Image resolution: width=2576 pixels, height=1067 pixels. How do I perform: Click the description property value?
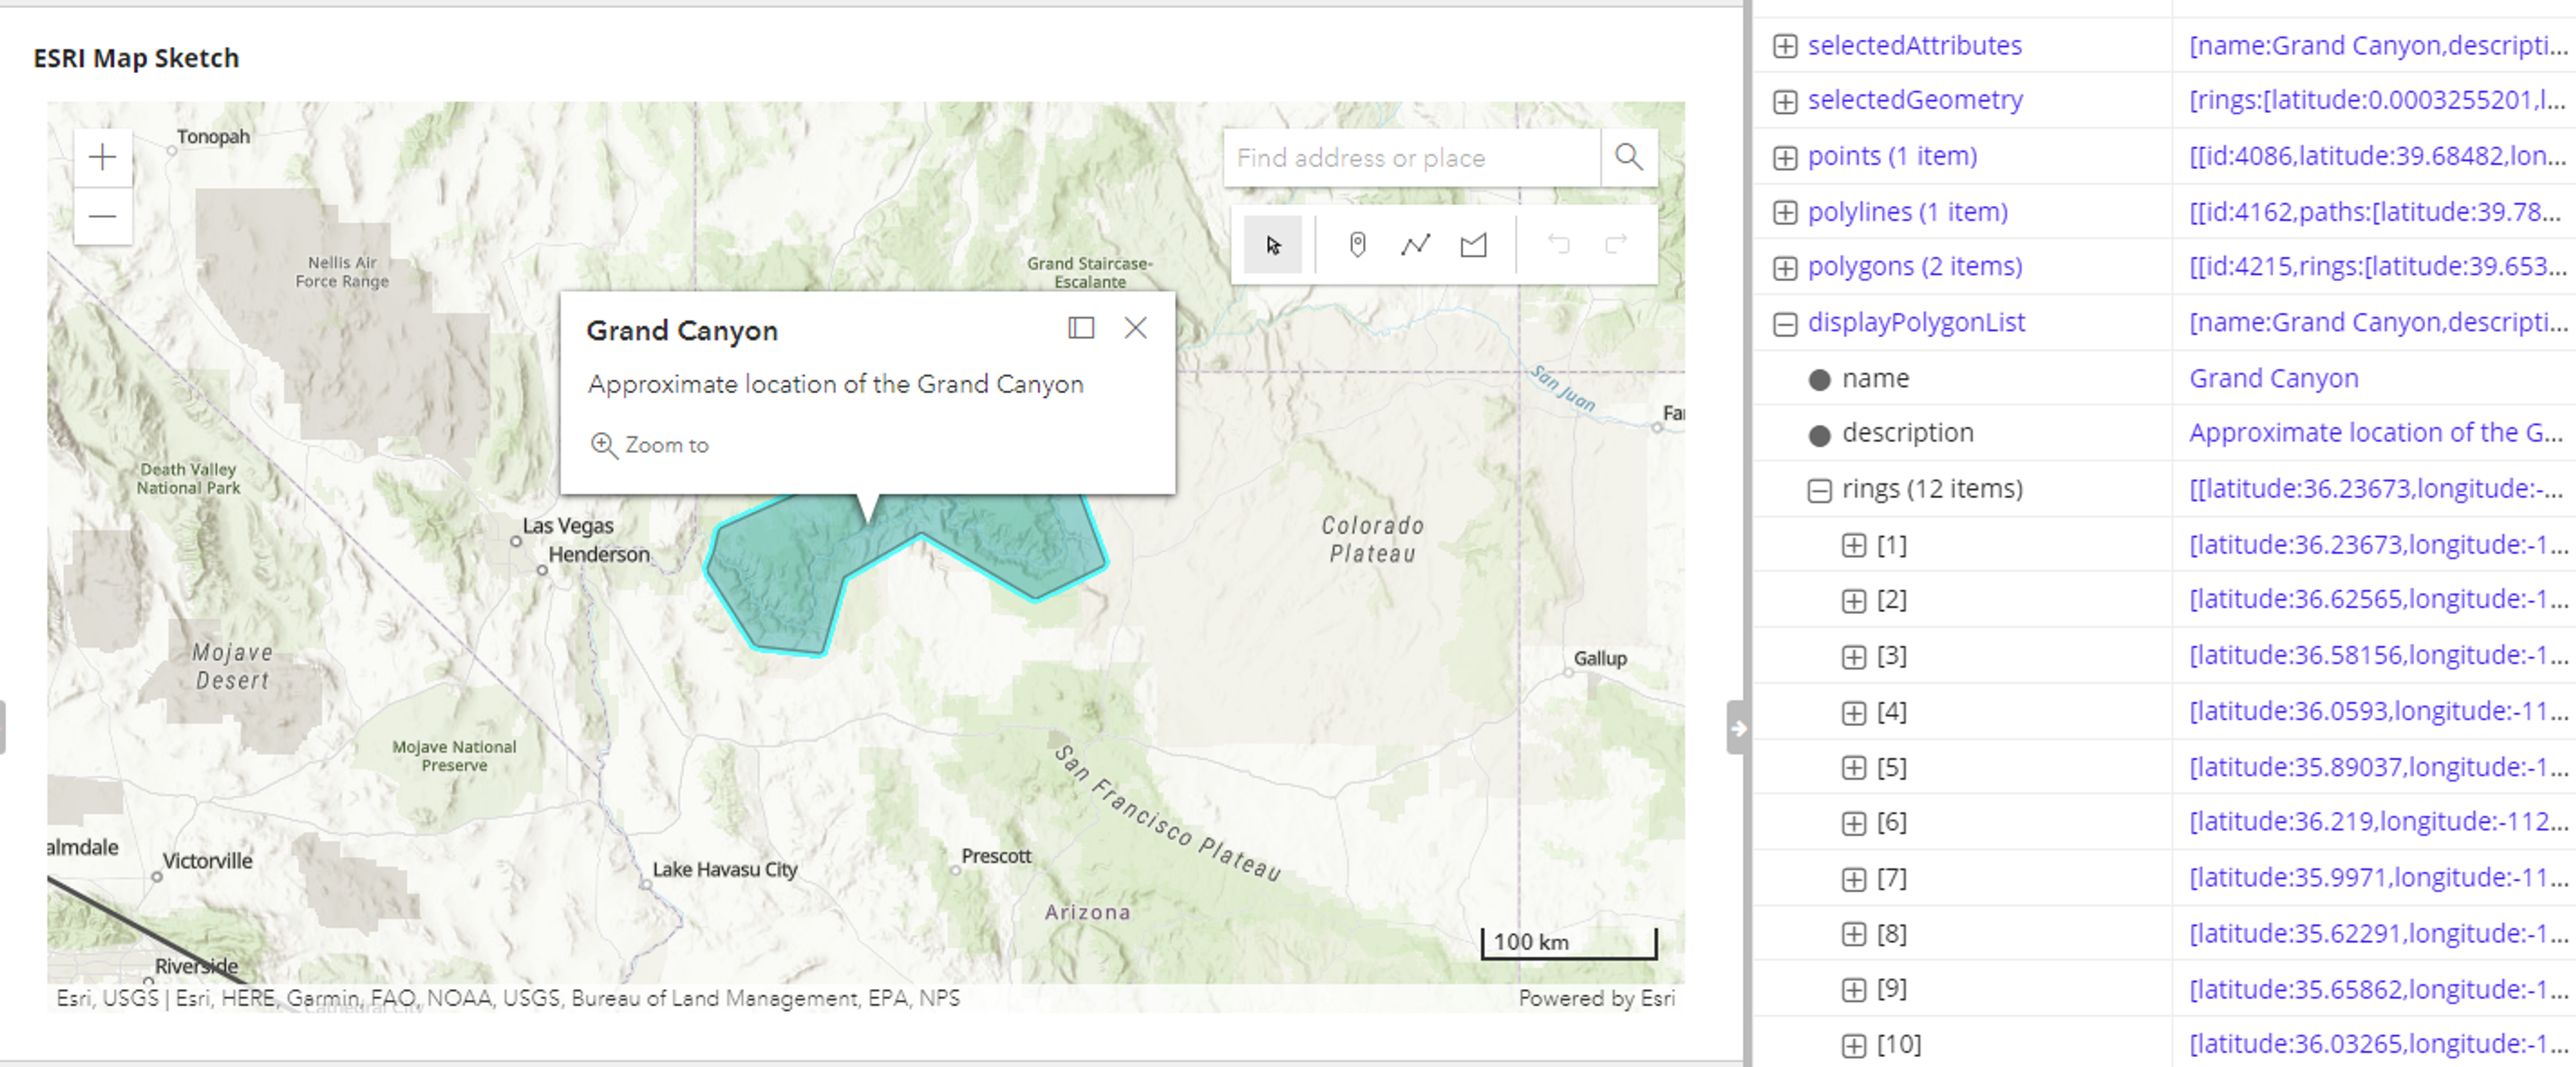coord(2375,433)
